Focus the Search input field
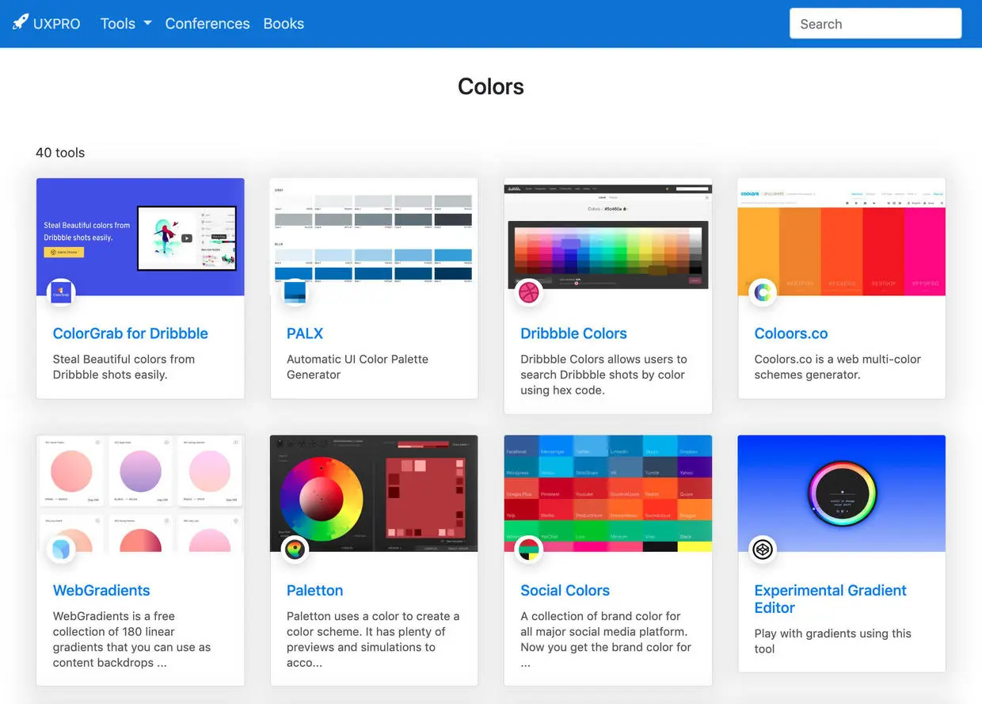Image resolution: width=982 pixels, height=704 pixels. coord(876,24)
